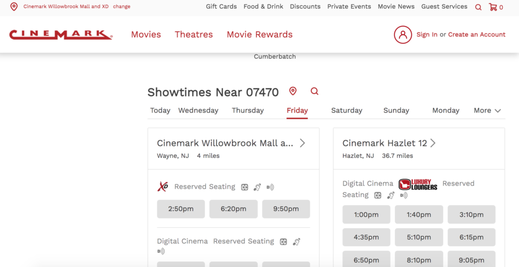519x267 pixels.
Task: Select the Monday tab
Action: click(446, 111)
